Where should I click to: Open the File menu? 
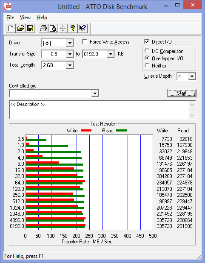click(x=10, y=18)
